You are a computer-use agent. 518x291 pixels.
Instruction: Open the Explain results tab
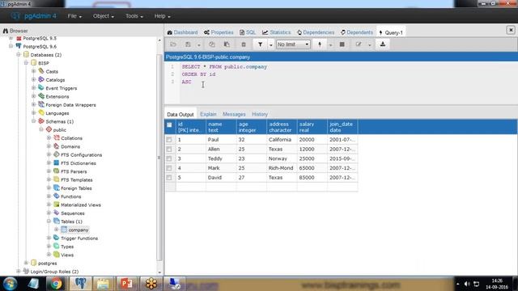[x=208, y=114]
